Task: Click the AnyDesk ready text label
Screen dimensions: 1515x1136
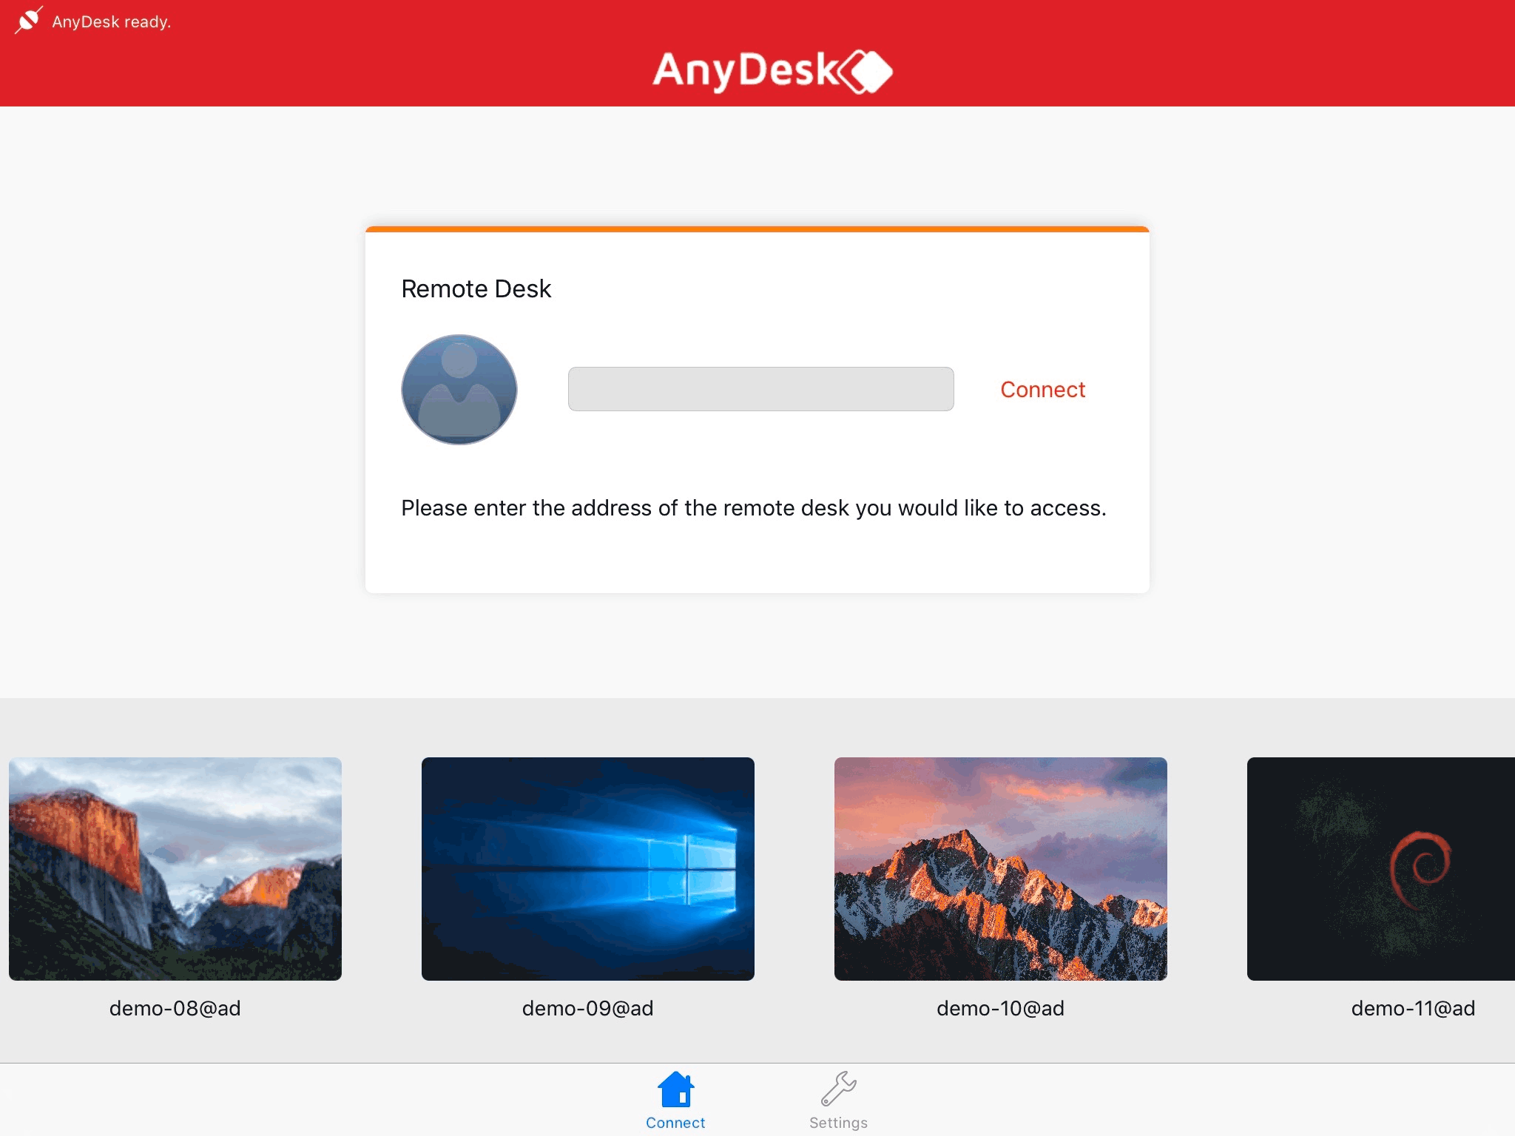Action: (x=111, y=21)
